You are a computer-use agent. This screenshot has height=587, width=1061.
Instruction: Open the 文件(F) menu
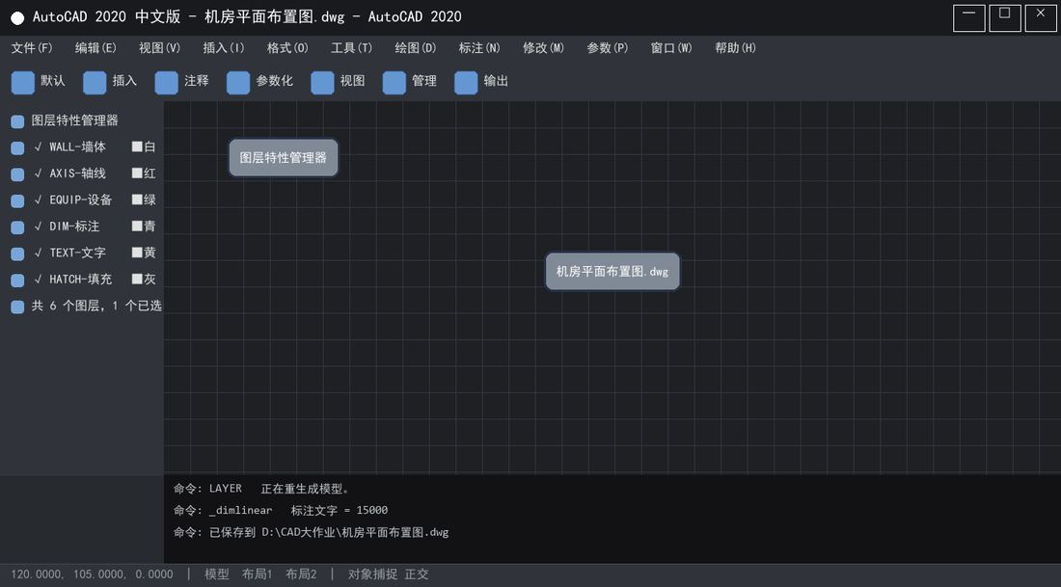pos(32,48)
